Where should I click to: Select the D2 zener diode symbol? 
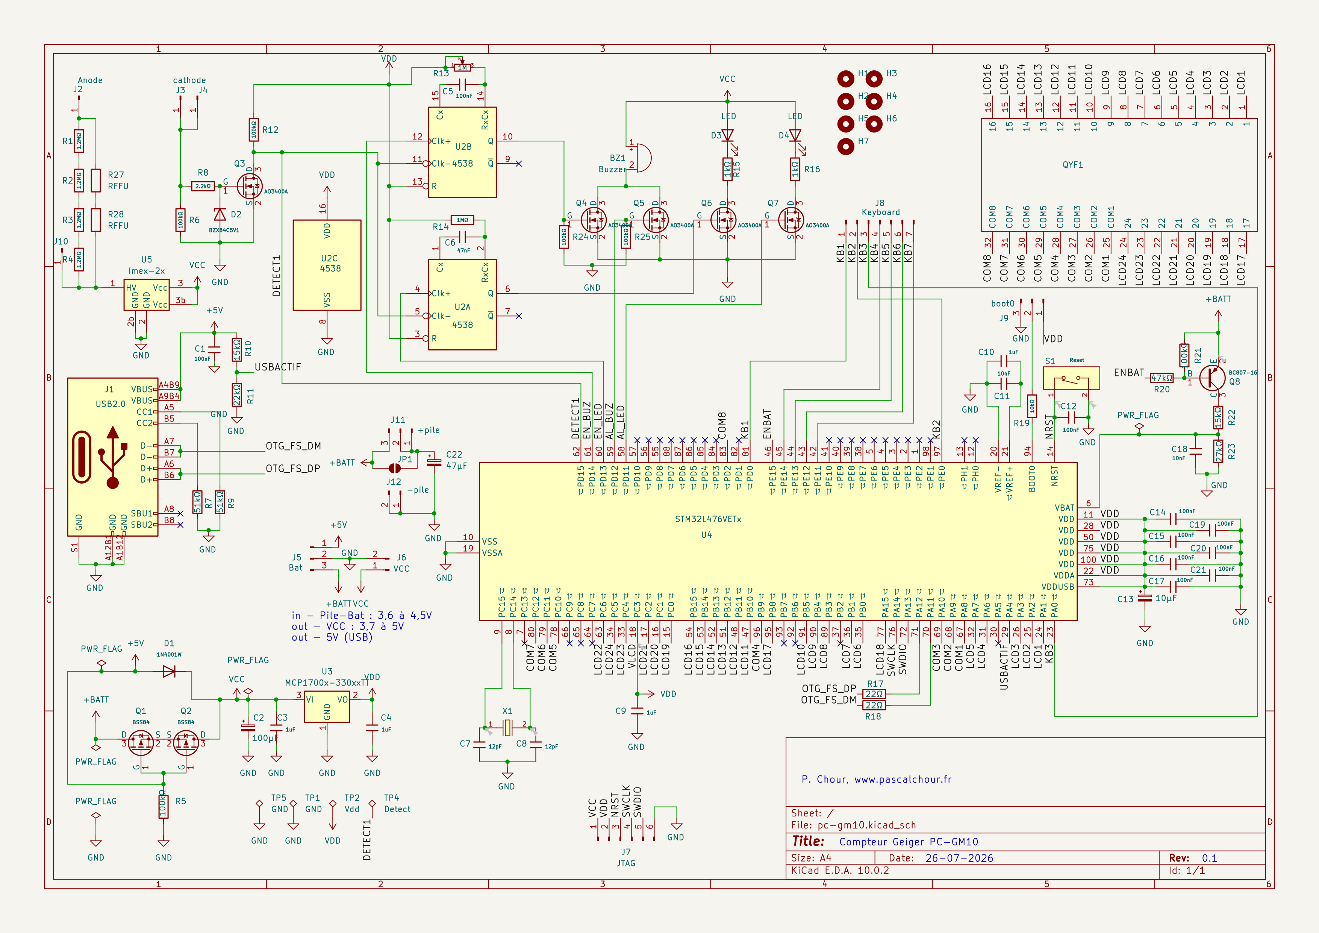(220, 214)
